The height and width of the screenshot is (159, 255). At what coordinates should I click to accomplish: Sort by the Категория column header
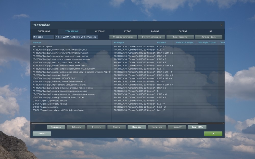point(133,42)
